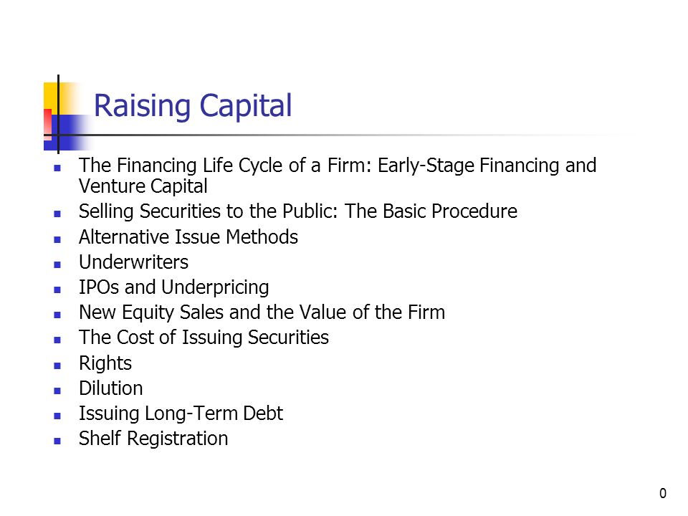Click the Raising Capital slide title
This screenshot has height=516, width=688.
[193, 107]
